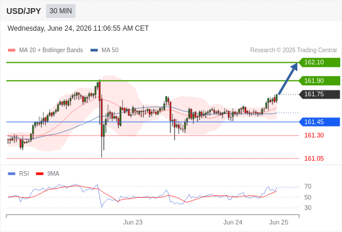Image resolution: width=342 pixels, height=232 pixels.
Task: Click the 30 MIN timeframe badge
Action: coord(61,11)
